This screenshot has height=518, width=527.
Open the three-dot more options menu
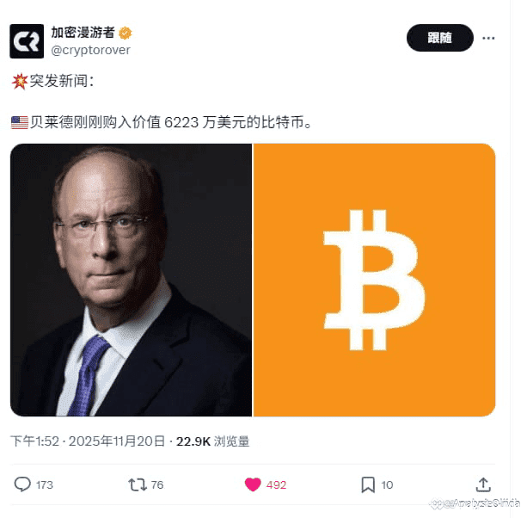(x=488, y=38)
